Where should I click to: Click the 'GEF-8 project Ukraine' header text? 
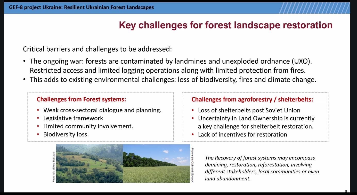(x=81, y=7)
